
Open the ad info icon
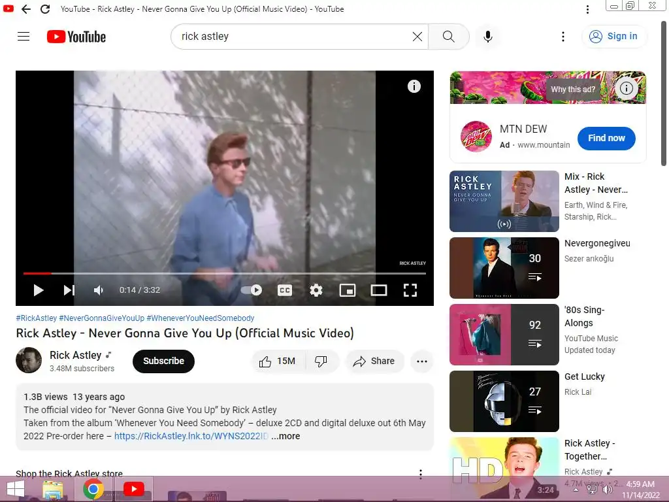626,88
